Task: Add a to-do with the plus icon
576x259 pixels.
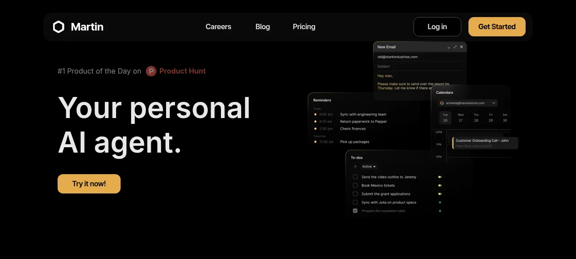Action: [355, 167]
